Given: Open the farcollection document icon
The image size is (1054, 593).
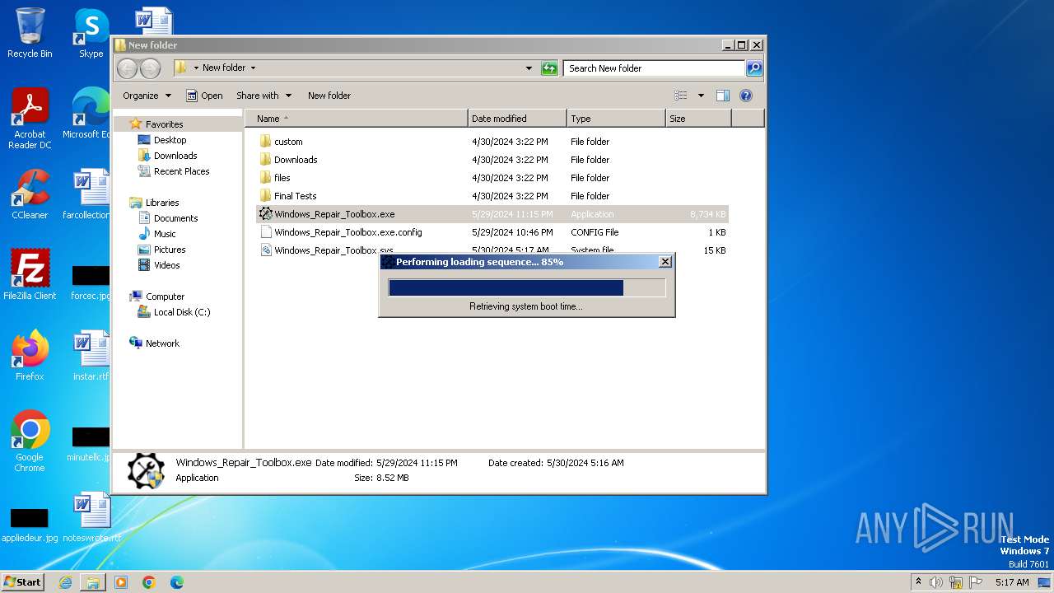Looking at the screenshot, I should pyautogui.click(x=86, y=194).
